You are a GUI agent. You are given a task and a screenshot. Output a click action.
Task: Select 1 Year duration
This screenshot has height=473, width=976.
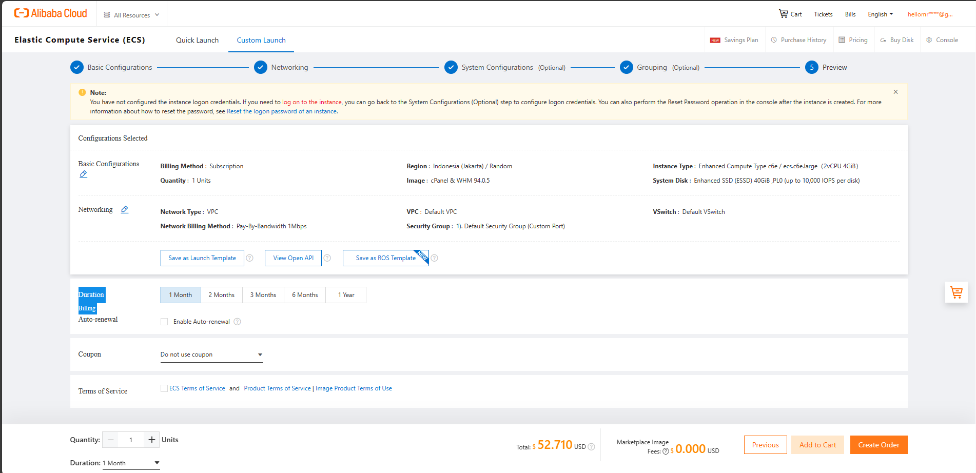point(346,295)
